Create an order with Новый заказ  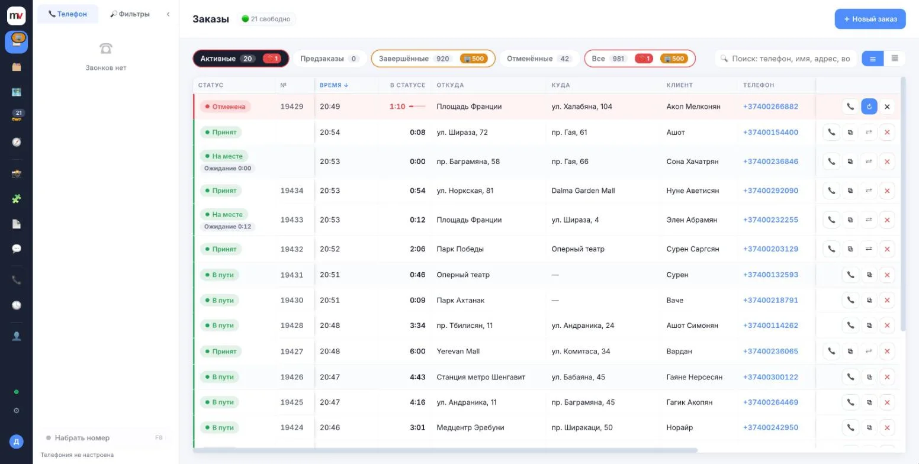[870, 19]
